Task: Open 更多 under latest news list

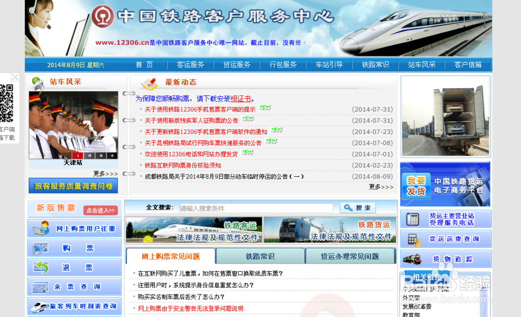Action: pyautogui.click(x=381, y=187)
